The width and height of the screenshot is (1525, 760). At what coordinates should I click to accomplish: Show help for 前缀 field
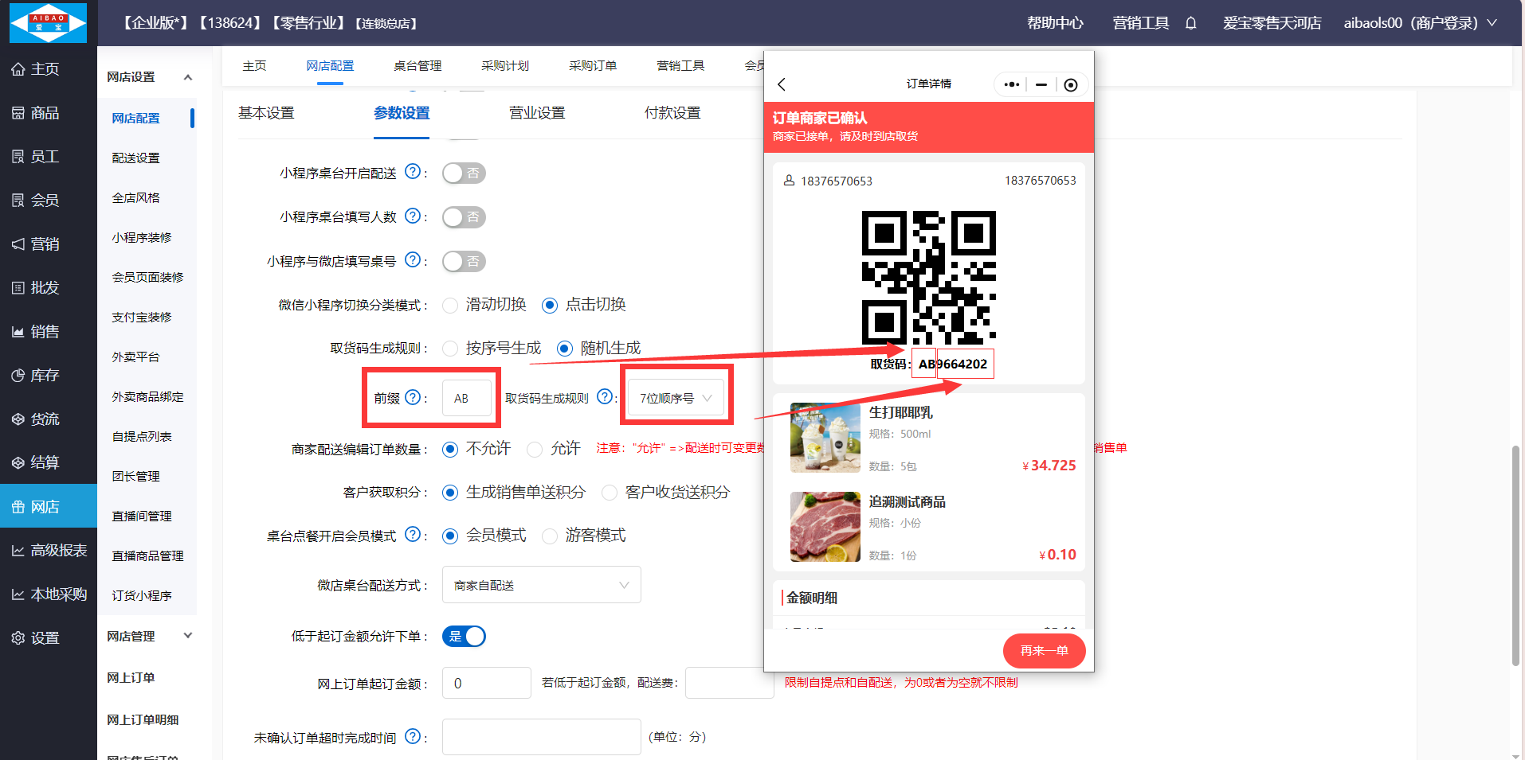pyautogui.click(x=413, y=397)
